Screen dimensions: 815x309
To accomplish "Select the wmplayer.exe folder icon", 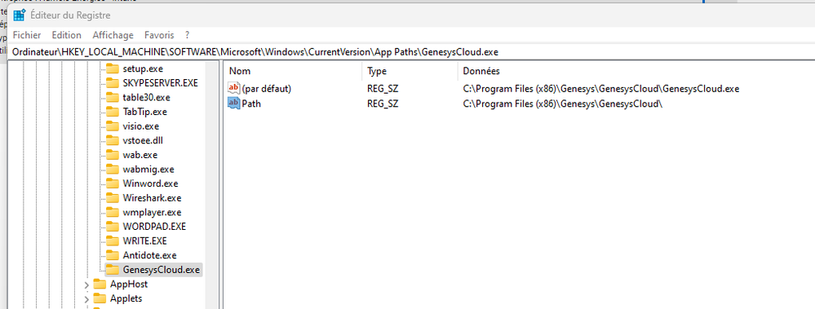I will click(113, 212).
